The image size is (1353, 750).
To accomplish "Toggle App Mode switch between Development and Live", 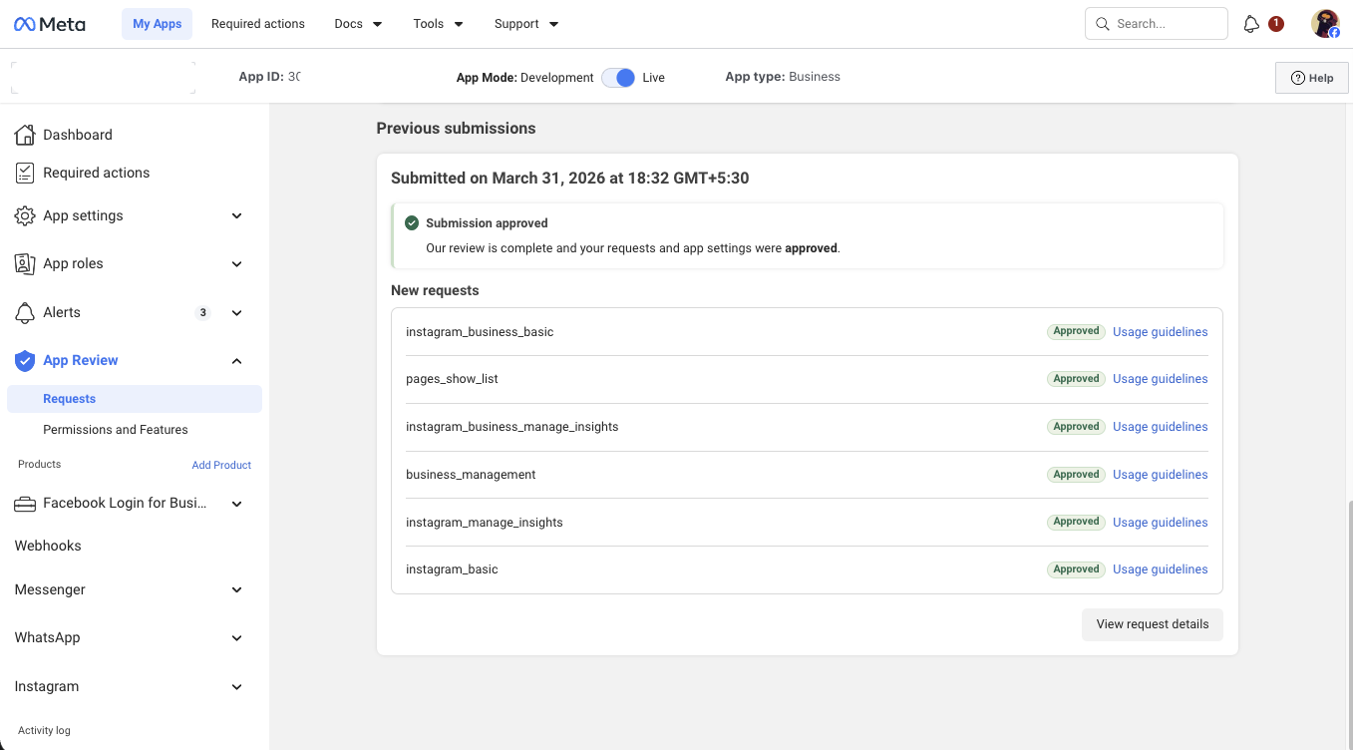I will pyautogui.click(x=618, y=77).
